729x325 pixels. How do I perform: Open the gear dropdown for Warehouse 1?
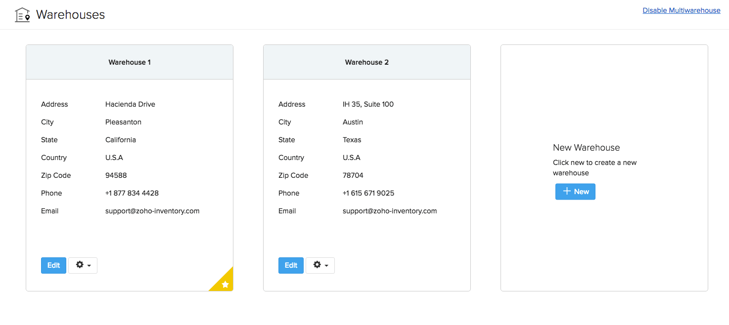tap(83, 265)
